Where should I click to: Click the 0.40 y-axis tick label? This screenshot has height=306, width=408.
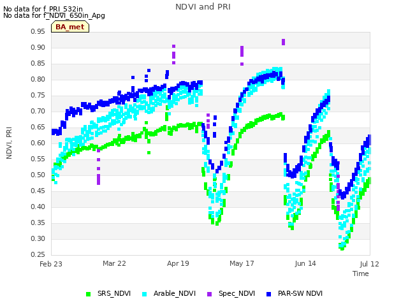coord(38,207)
